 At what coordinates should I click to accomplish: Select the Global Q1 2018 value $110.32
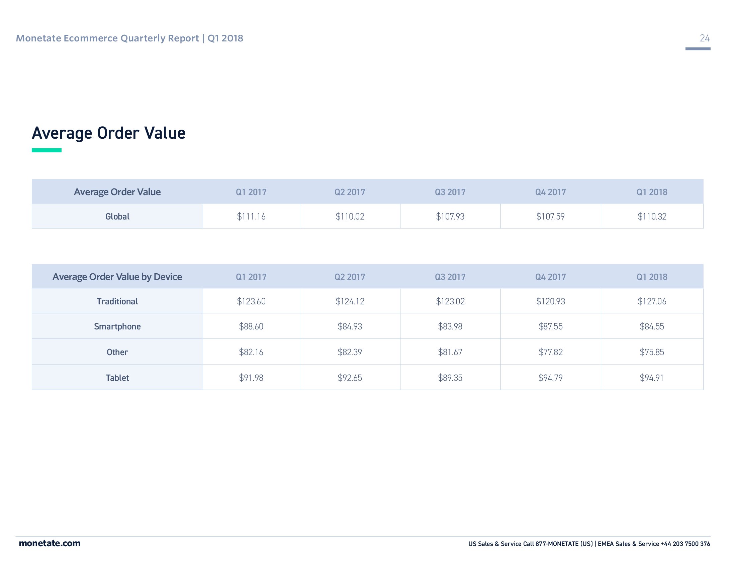pyautogui.click(x=652, y=217)
